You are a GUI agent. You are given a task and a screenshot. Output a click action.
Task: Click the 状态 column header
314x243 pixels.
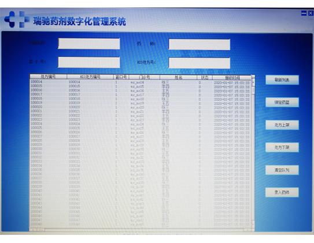point(205,77)
